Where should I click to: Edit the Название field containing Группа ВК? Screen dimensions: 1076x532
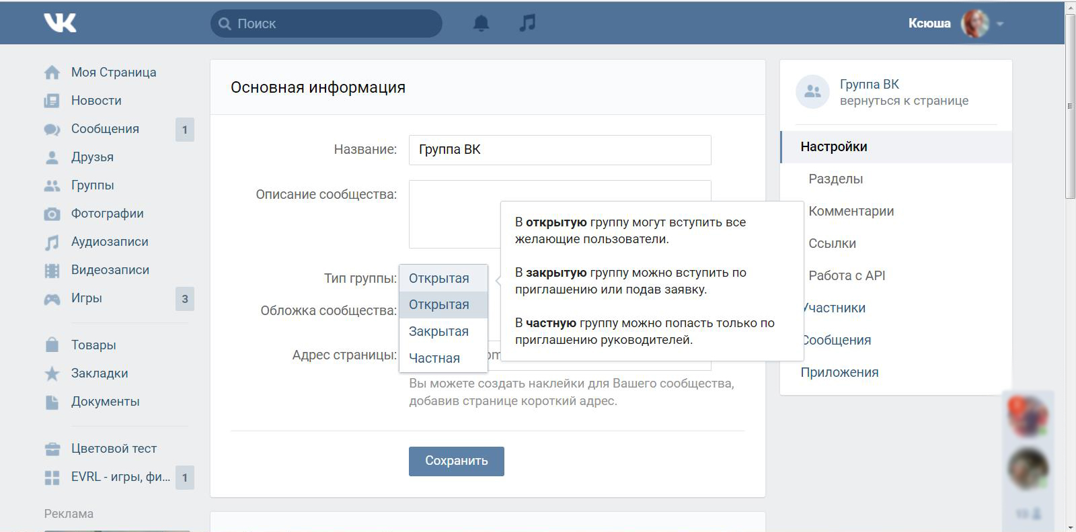pyautogui.click(x=560, y=150)
